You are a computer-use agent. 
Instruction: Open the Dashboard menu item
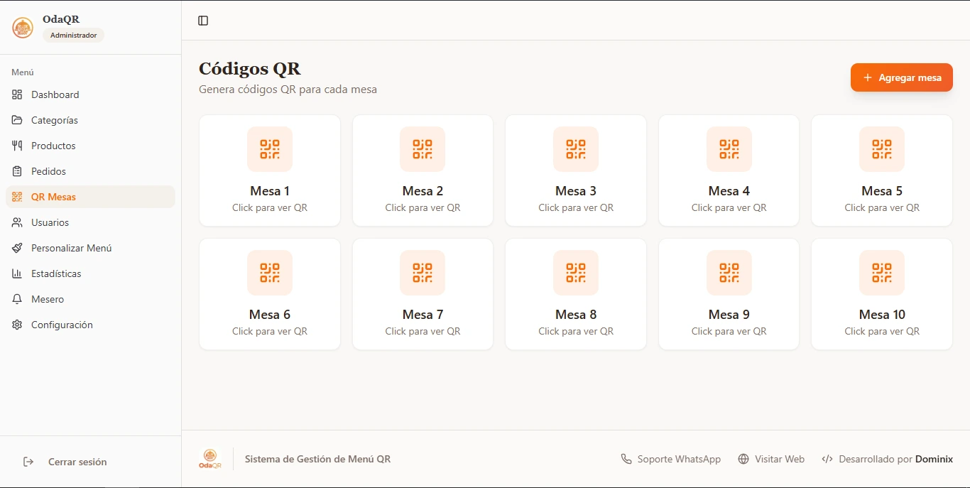(90, 94)
